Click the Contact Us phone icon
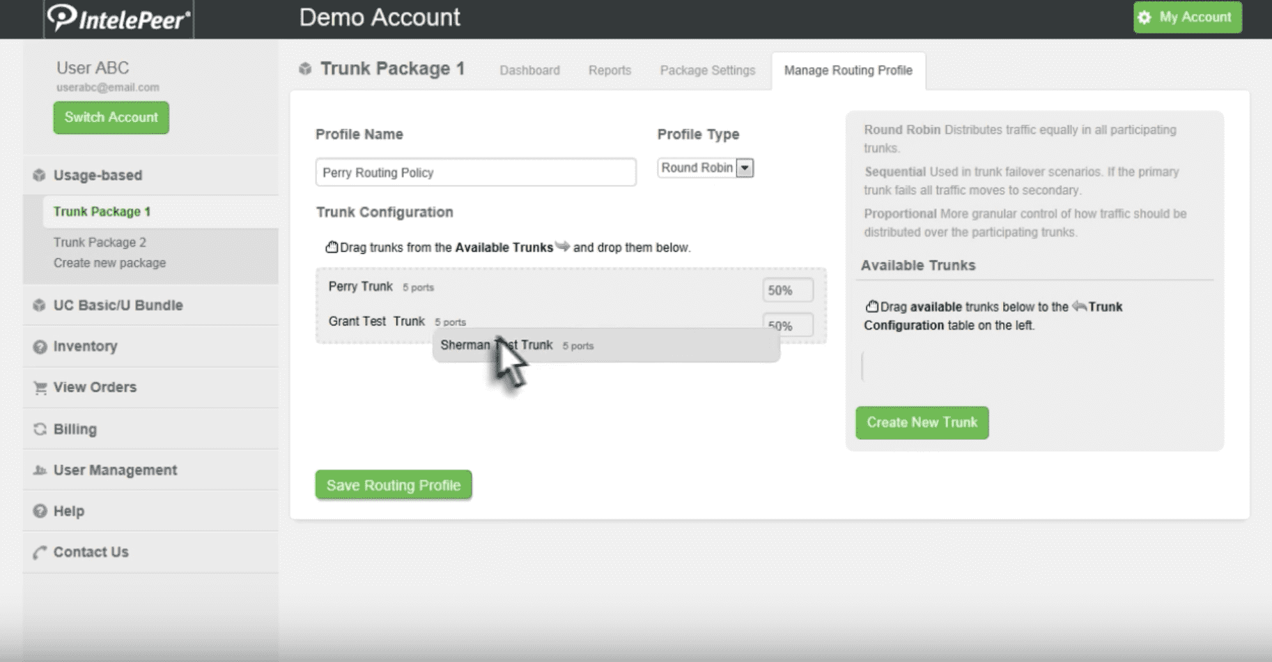 click(x=40, y=553)
